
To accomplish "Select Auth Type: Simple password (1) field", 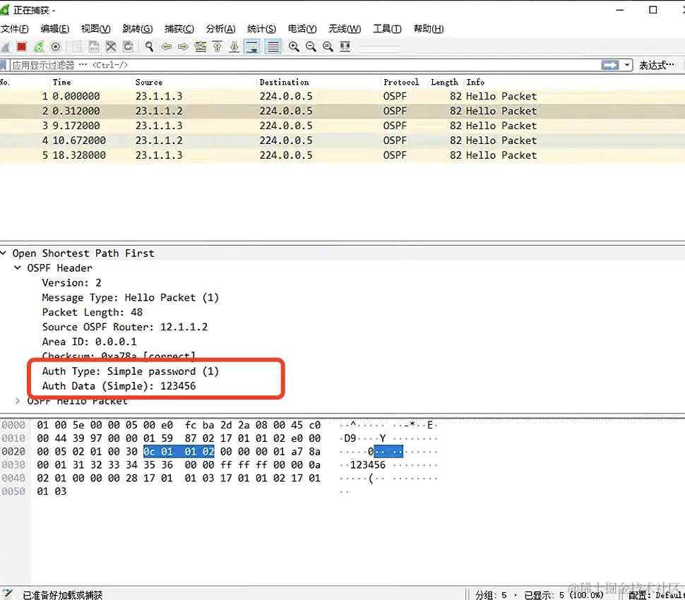I will tap(130, 371).
